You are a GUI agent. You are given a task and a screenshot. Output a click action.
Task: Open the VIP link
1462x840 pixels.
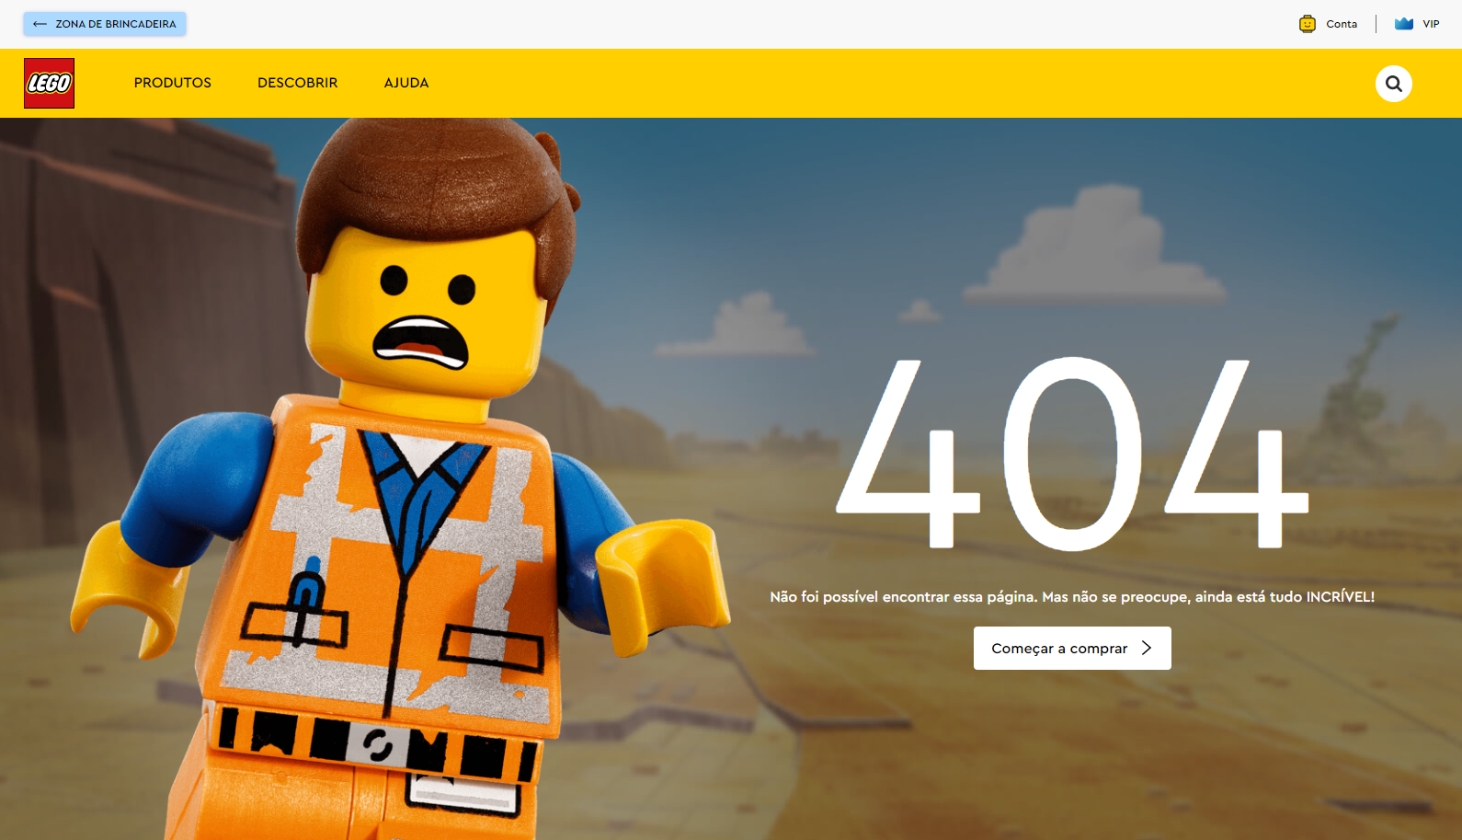(x=1417, y=24)
